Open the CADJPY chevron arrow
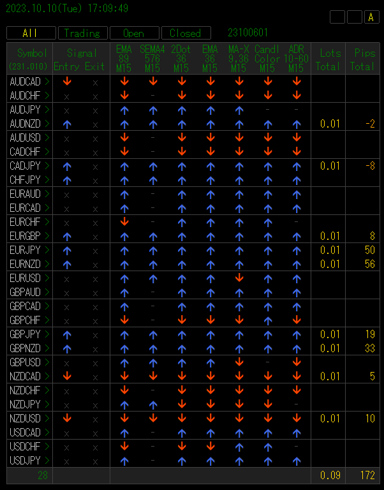The height and width of the screenshot is (490, 384). click(x=47, y=166)
